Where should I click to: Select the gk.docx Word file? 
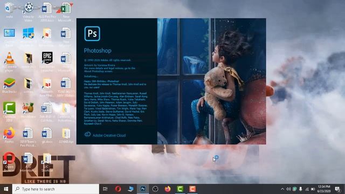(47, 135)
